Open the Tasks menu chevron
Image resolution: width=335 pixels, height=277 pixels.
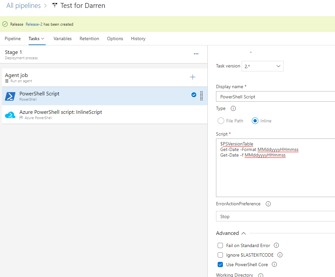(43, 38)
